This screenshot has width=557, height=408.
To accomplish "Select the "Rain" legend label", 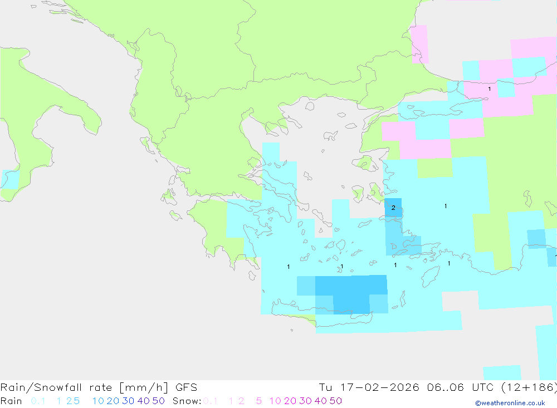I will 11,401.
